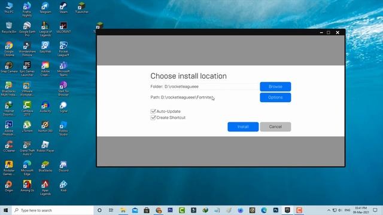The height and width of the screenshot is (215, 383).
Task: Open install Options
Action: coord(275,97)
